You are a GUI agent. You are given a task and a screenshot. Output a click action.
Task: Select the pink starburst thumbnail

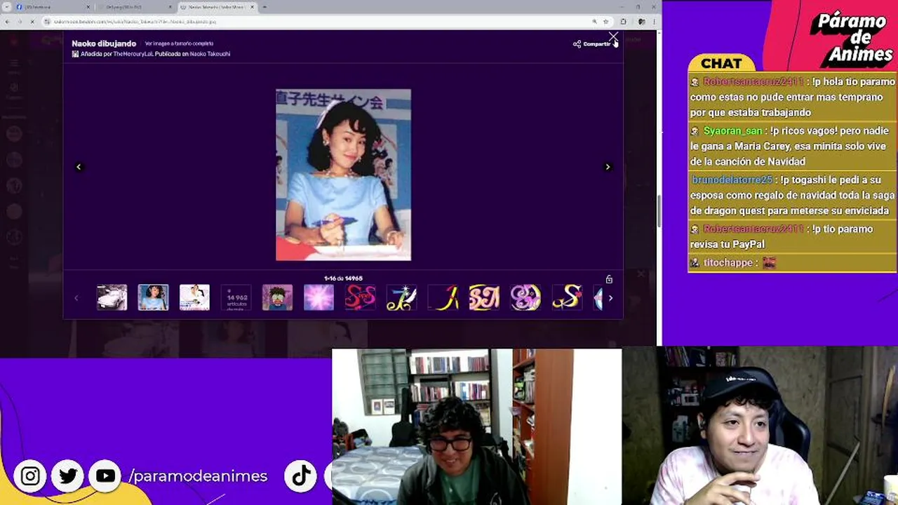click(319, 298)
